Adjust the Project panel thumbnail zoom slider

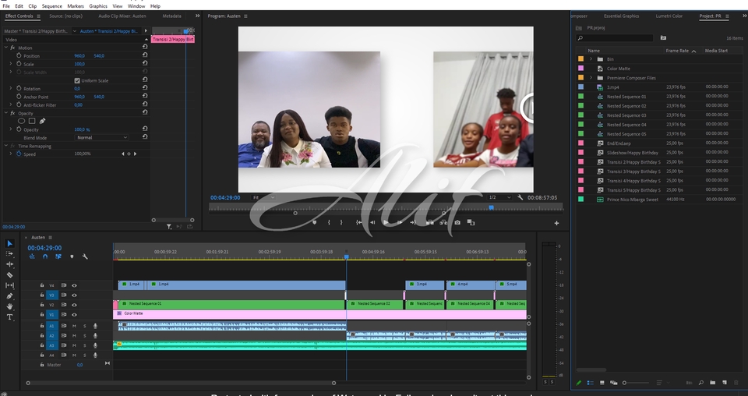coord(636,383)
